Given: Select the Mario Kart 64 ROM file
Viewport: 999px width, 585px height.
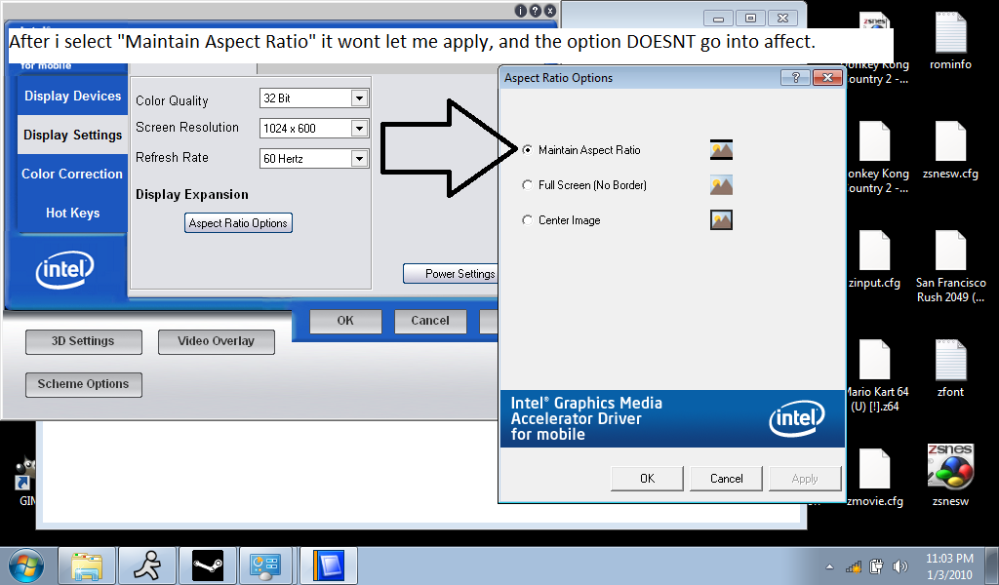Looking at the screenshot, I should (876, 376).
